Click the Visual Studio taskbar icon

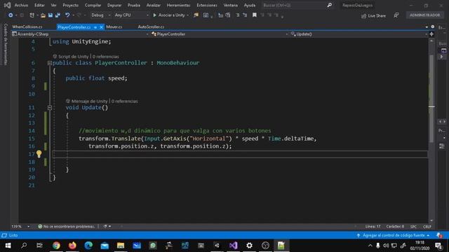coord(233,246)
